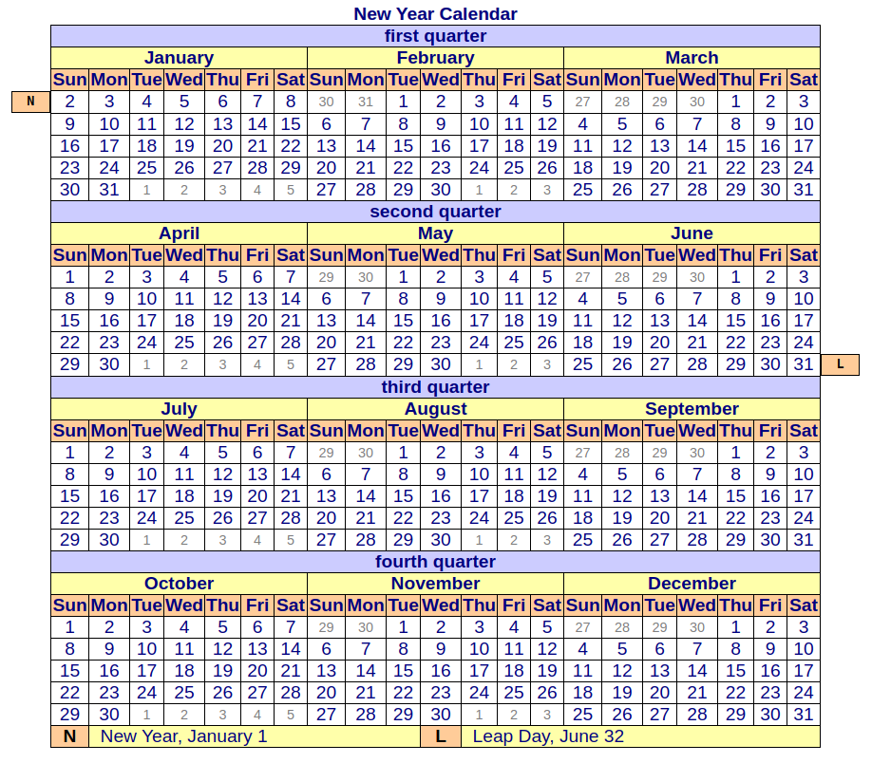Click gray day 5 in October's last row
Image resolution: width=872 pixels, height=763 pixels.
point(291,714)
